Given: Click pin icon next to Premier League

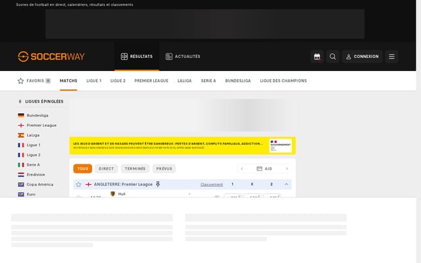Looking at the screenshot, I should [x=158, y=184].
